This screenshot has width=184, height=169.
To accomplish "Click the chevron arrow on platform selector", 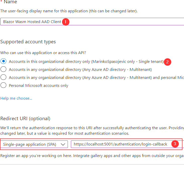I will [x=64, y=144].
